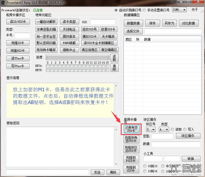Click the 进度 progress bar
This screenshot has height=177, width=205.
(78, 57)
